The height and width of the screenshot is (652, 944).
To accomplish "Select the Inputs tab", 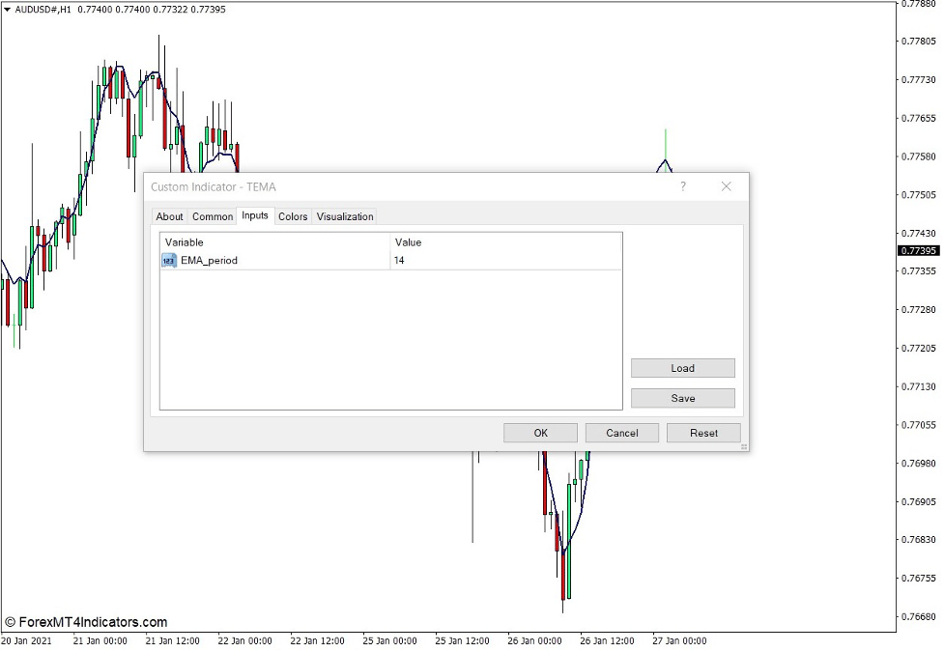I will click(x=255, y=216).
